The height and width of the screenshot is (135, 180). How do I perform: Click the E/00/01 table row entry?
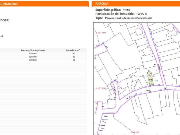pyautogui.click(x=33, y=53)
